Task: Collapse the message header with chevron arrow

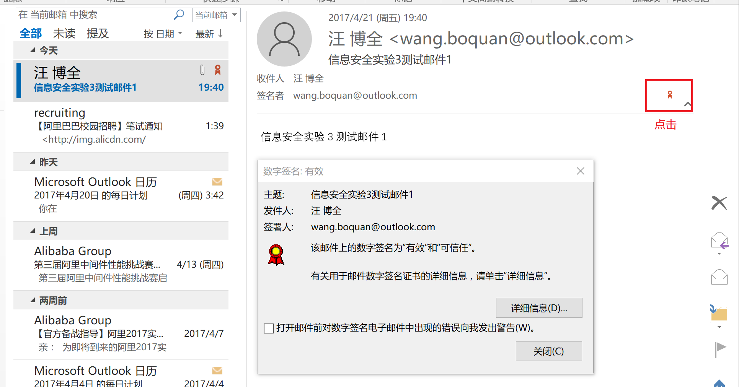Action: pyautogui.click(x=687, y=104)
